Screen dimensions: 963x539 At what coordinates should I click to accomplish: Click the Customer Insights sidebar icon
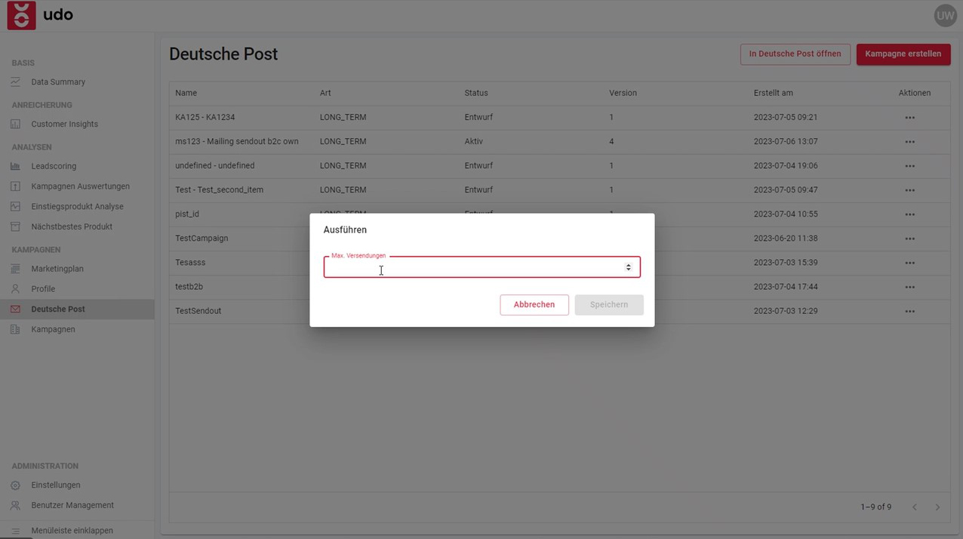15,124
